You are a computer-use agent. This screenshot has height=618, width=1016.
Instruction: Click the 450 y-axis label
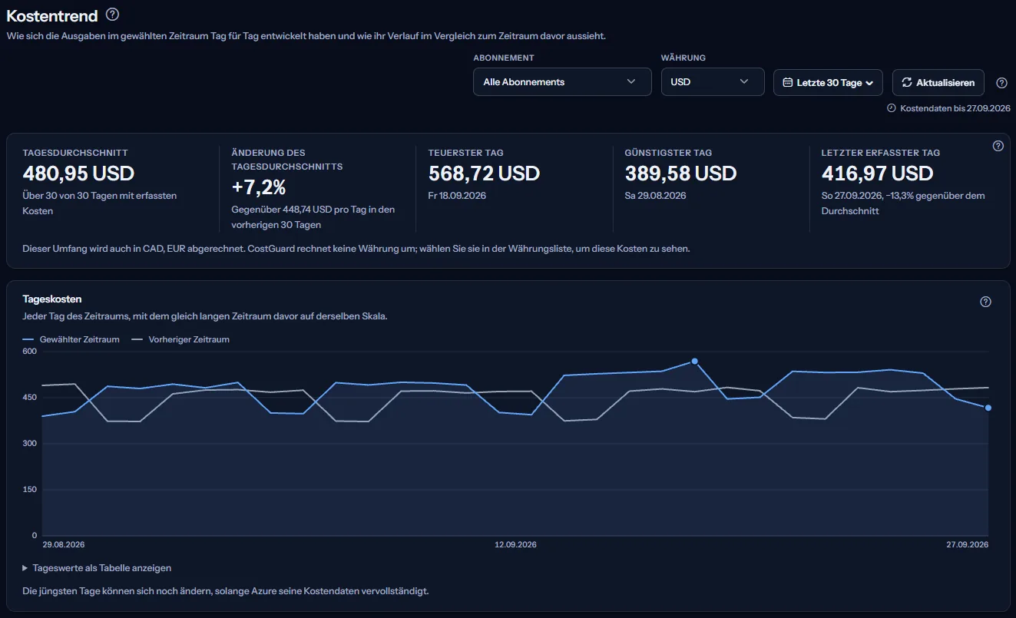pos(30,398)
